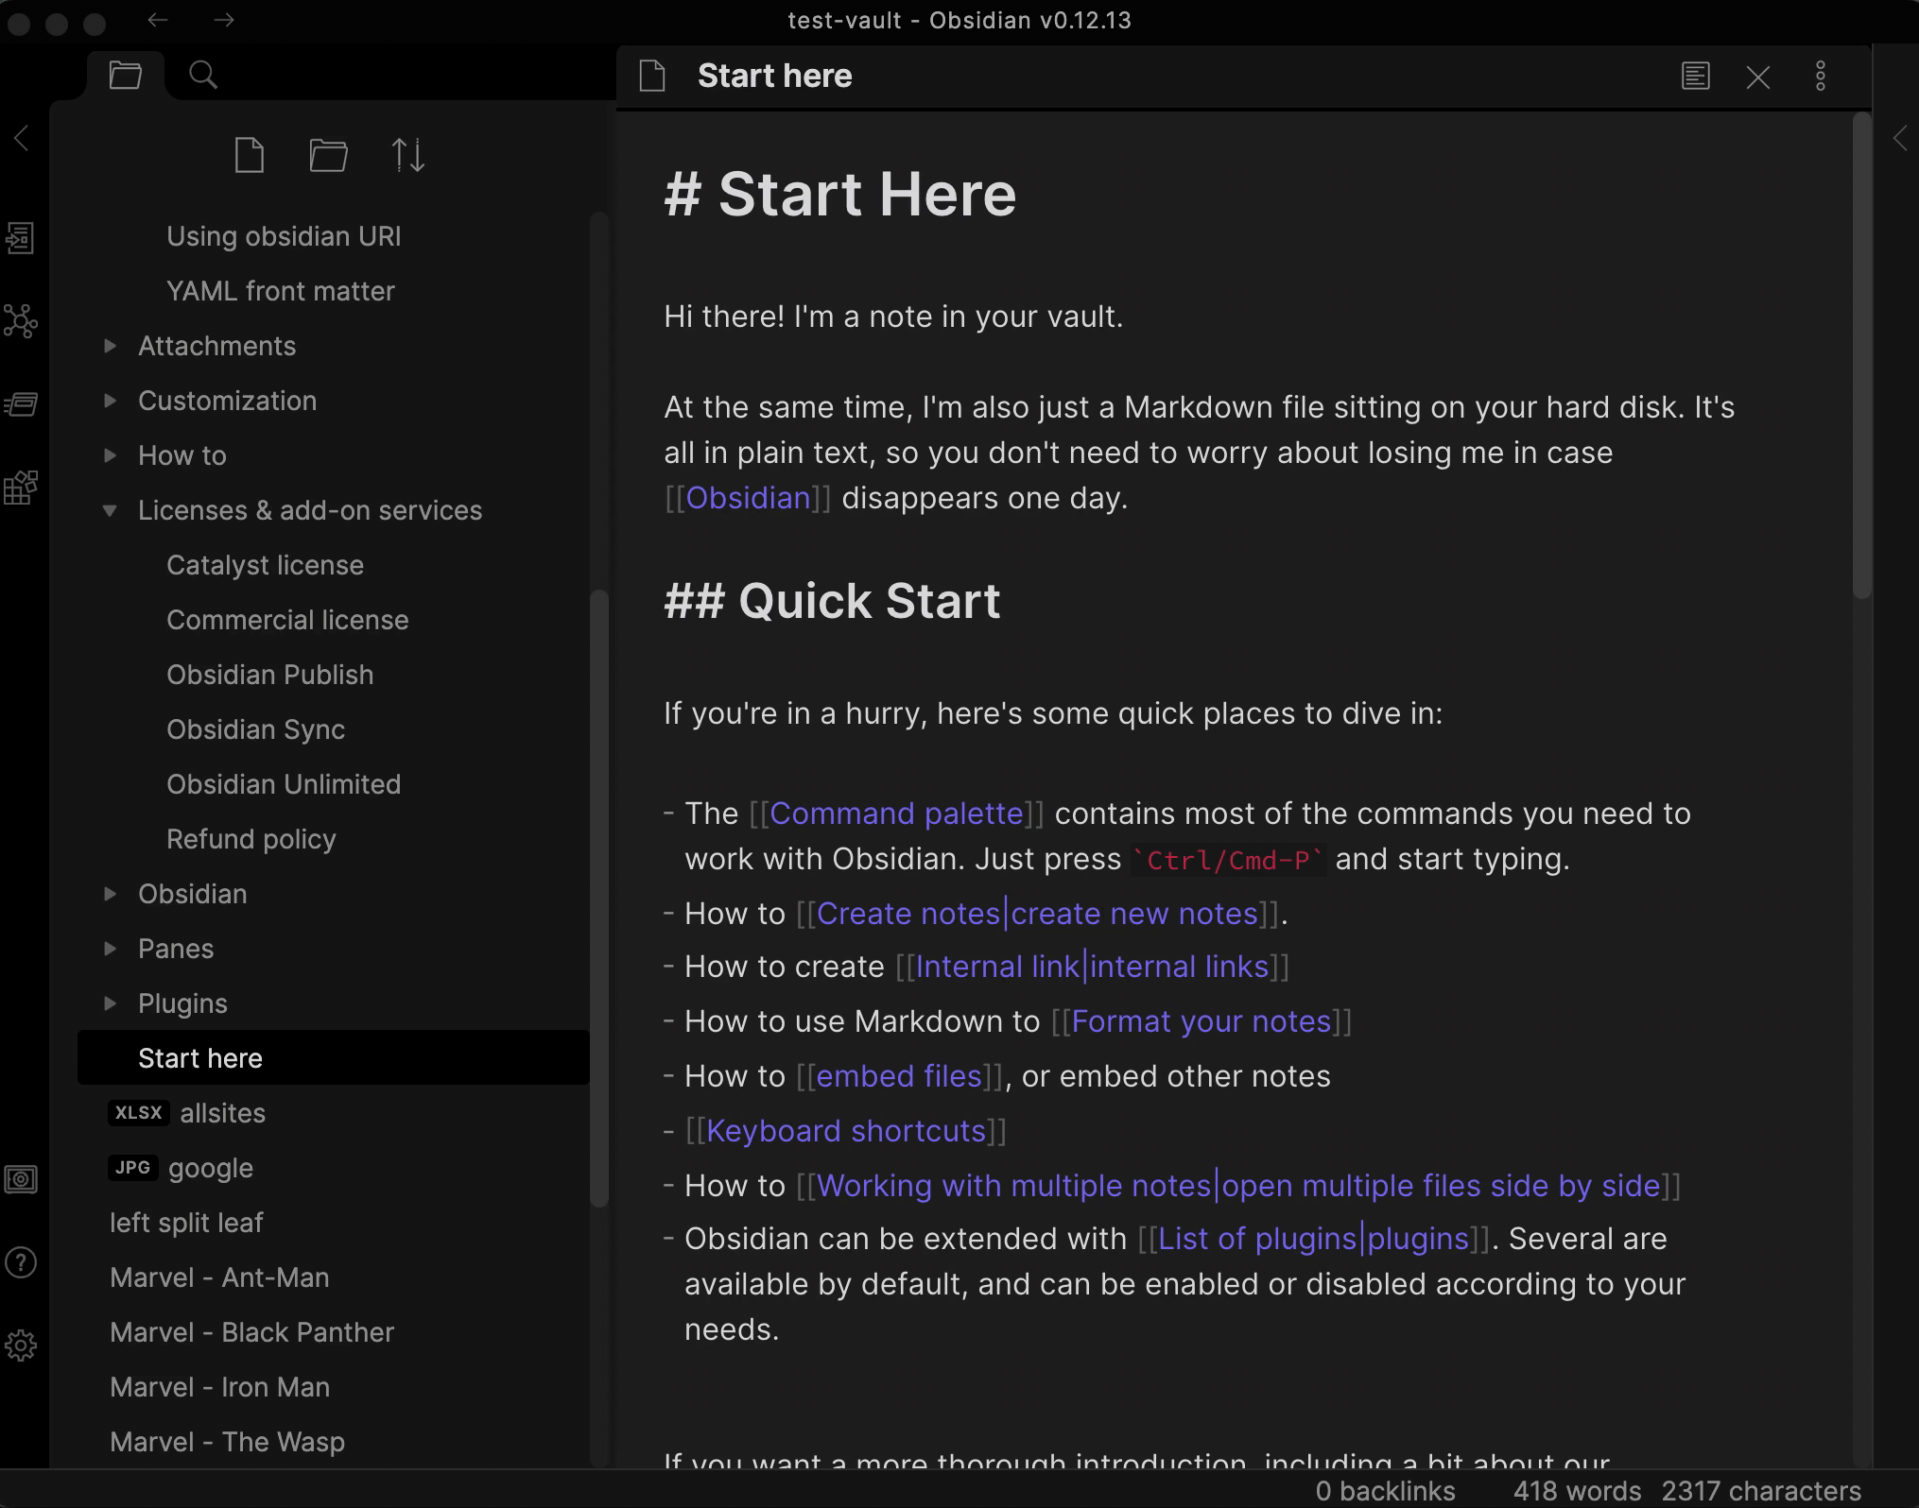The width and height of the screenshot is (1919, 1508).
Task: Open the help question mark icon
Action: click(21, 1262)
